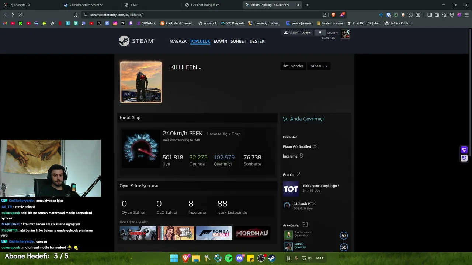Open the Envanter inventory link
The height and width of the screenshot is (265, 472).
(x=290, y=137)
